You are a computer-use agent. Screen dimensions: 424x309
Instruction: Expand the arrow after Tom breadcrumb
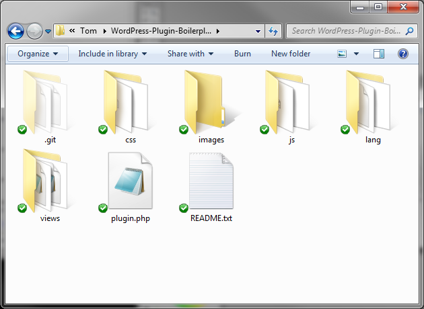(x=105, y=32)
